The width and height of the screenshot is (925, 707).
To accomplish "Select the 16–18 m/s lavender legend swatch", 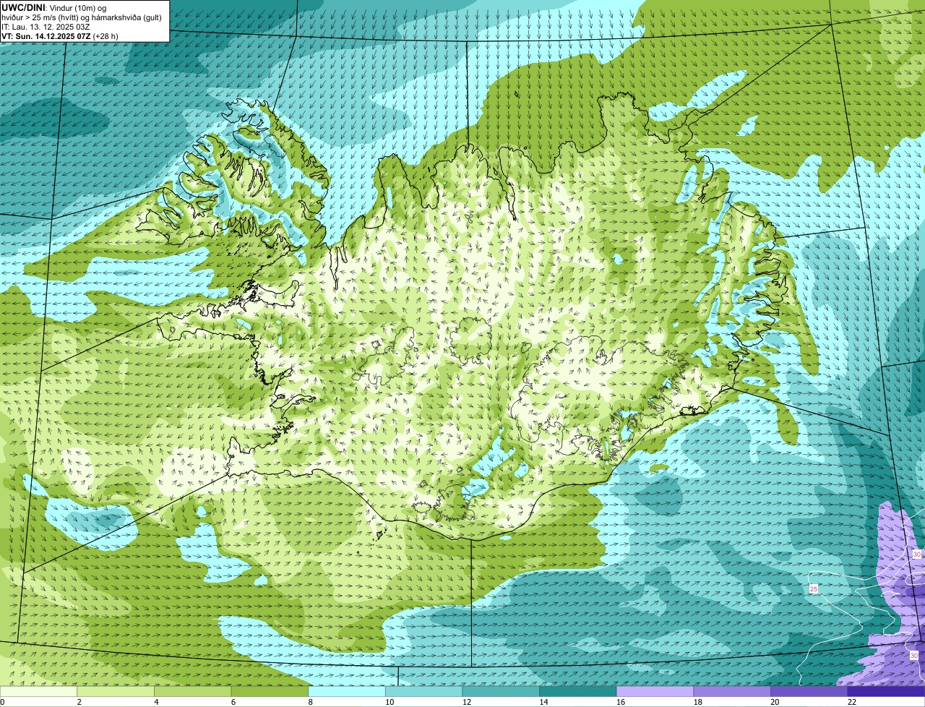I will click(x=655, y=692).
